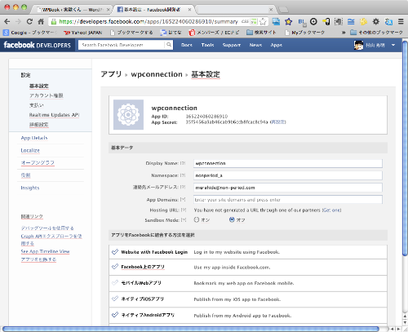Click the facebook DEVELOPERS logo
408x332 pixels.
38,45
